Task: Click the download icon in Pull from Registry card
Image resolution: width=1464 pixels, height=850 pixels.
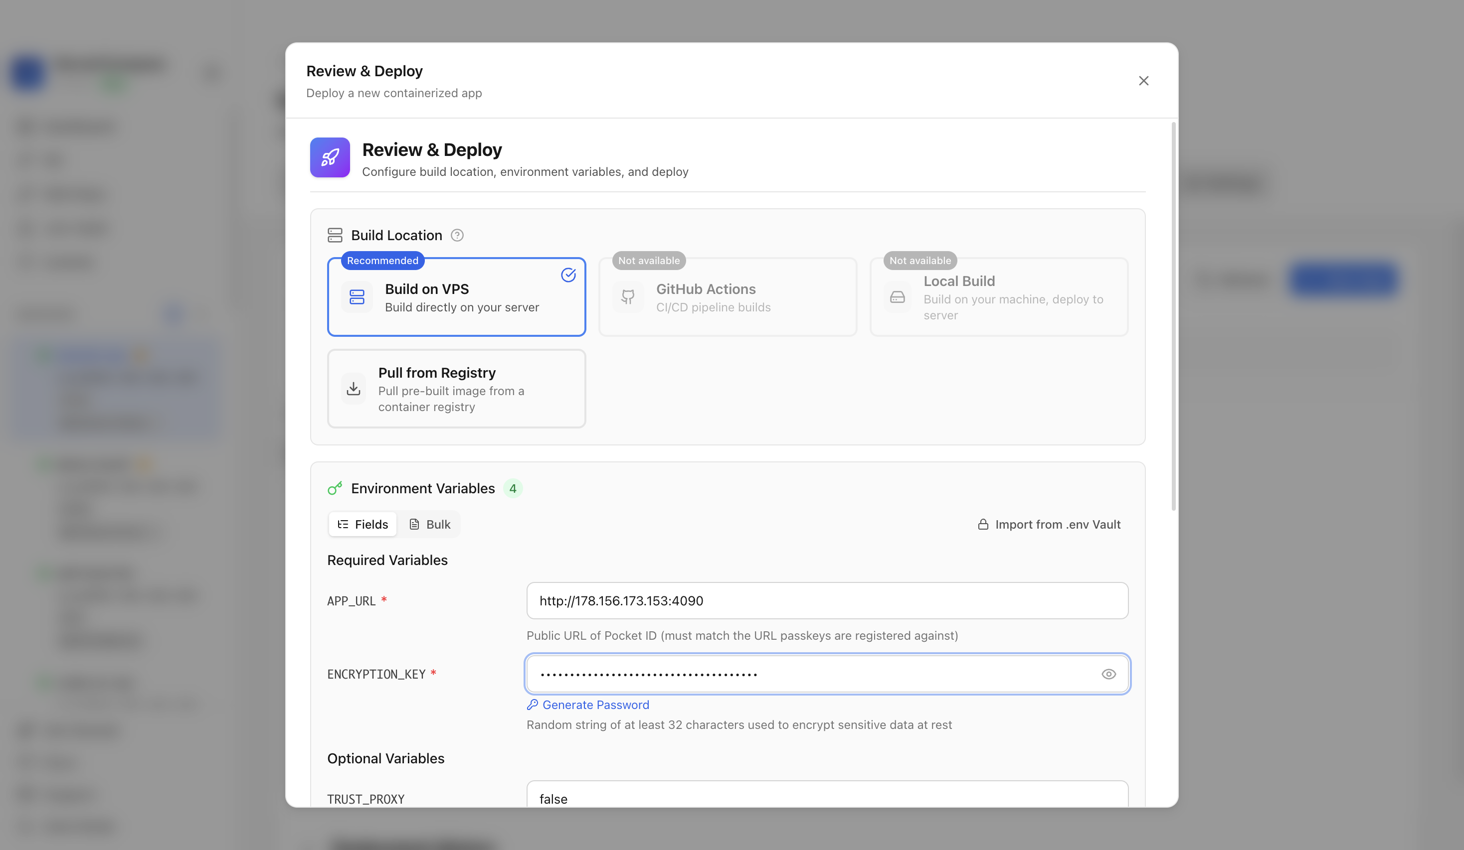Action: tap(353, 389)
